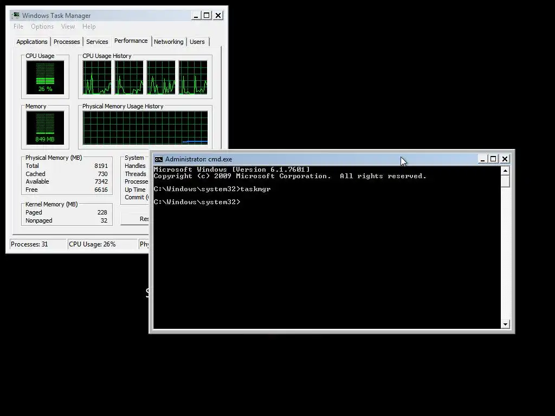The width and height of the screenshot is (555, 416).
Task: Click the Physical Memory Usage History graph
Action: [145, 128]
